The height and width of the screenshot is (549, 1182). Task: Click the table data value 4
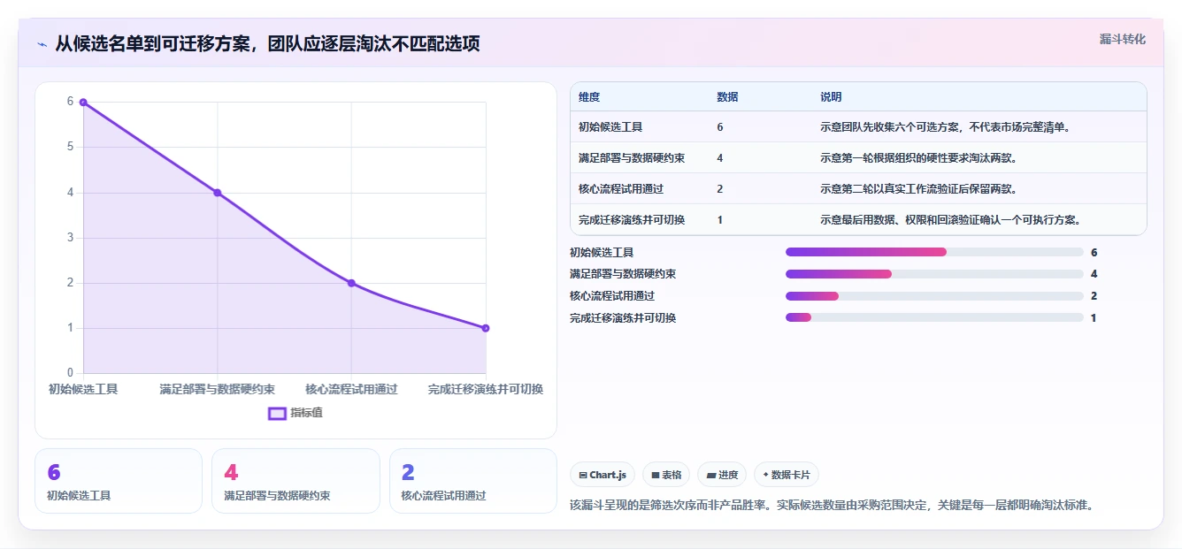click(x=720, y=158)
